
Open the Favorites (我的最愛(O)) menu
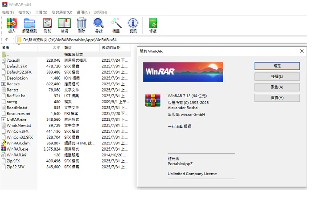click(x=62, y=12)
